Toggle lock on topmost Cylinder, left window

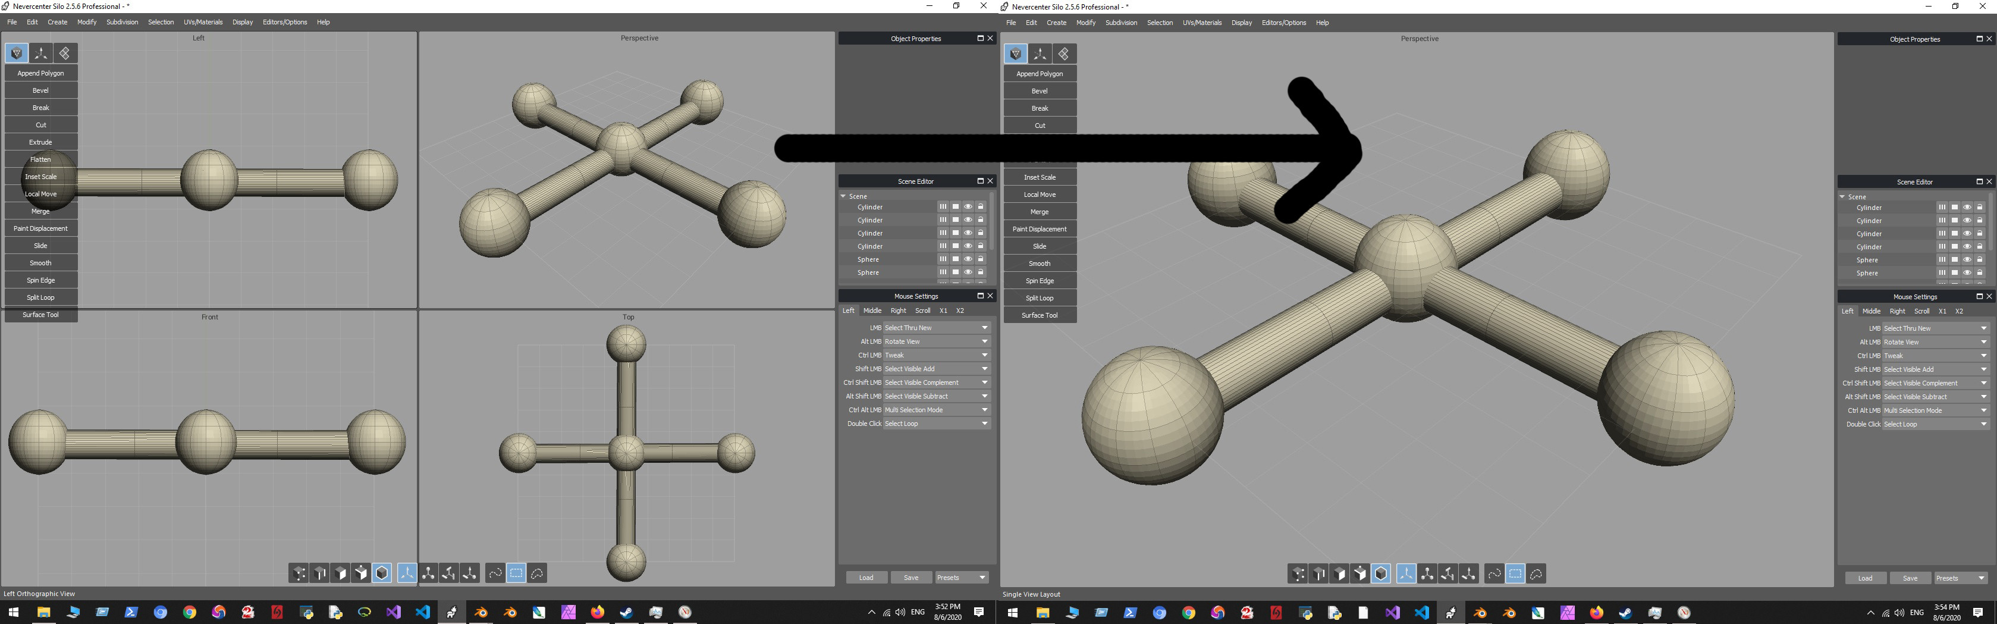[981, 207]
